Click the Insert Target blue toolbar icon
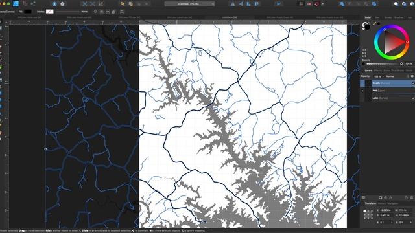This screenshot has height=233, width=415. tap(396, 4)
